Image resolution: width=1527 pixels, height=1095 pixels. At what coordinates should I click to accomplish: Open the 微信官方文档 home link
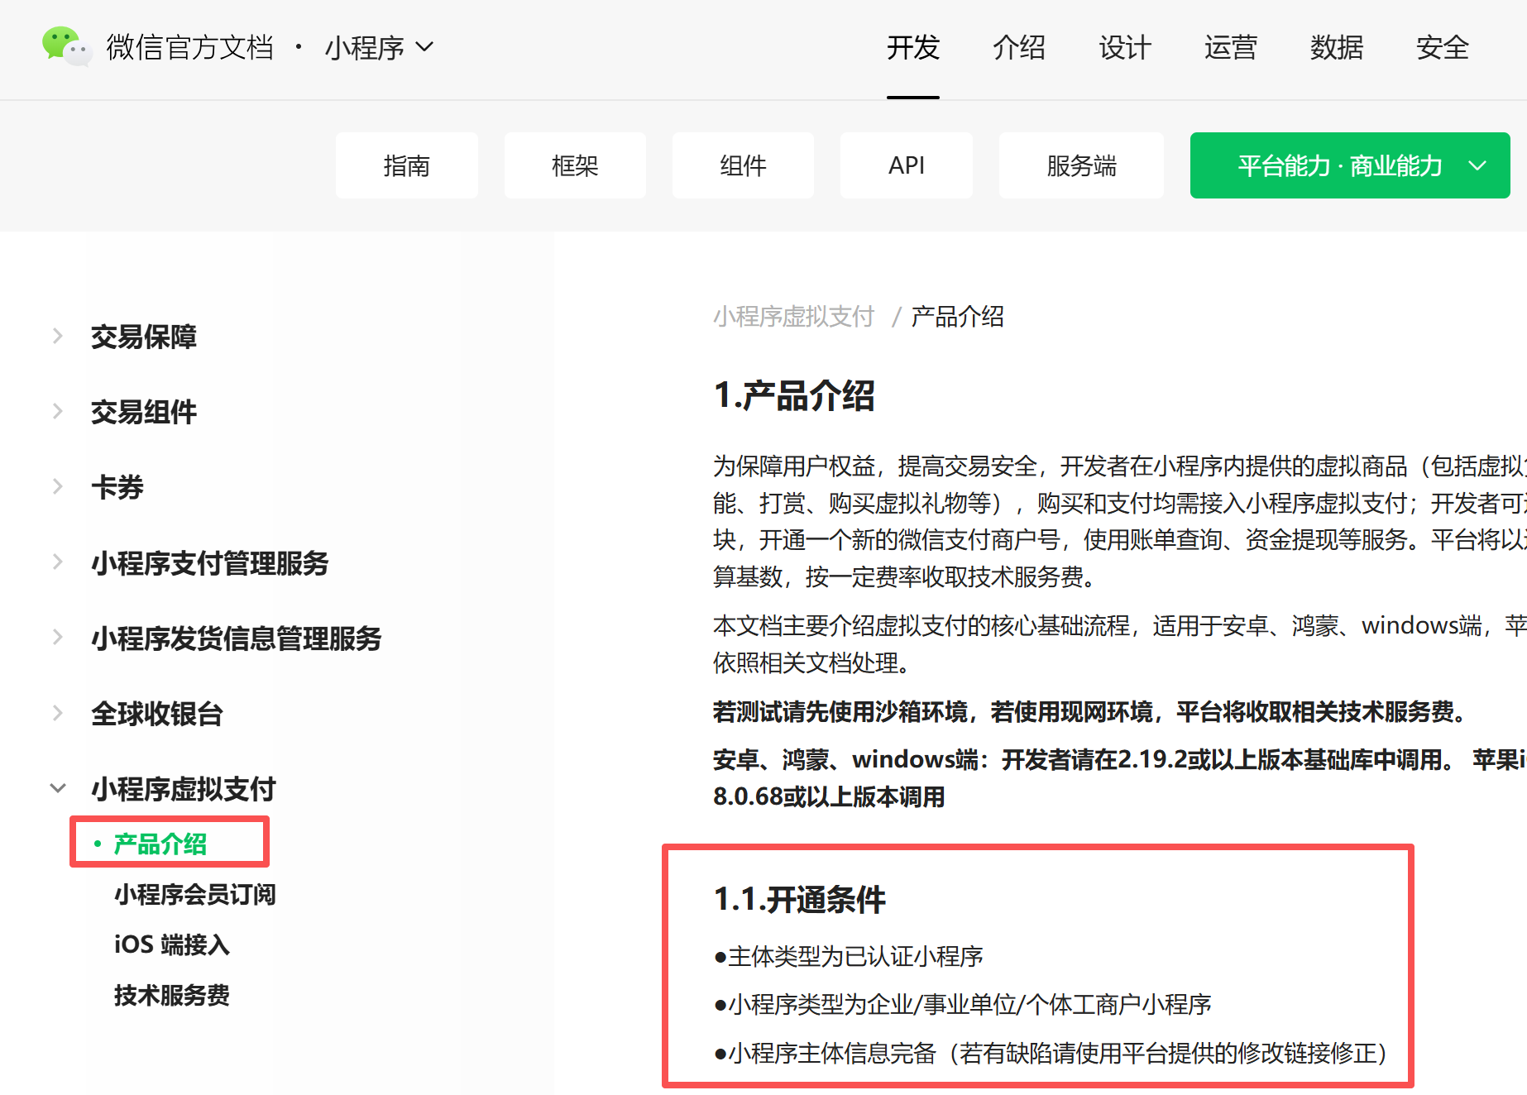tap(190, 47)
